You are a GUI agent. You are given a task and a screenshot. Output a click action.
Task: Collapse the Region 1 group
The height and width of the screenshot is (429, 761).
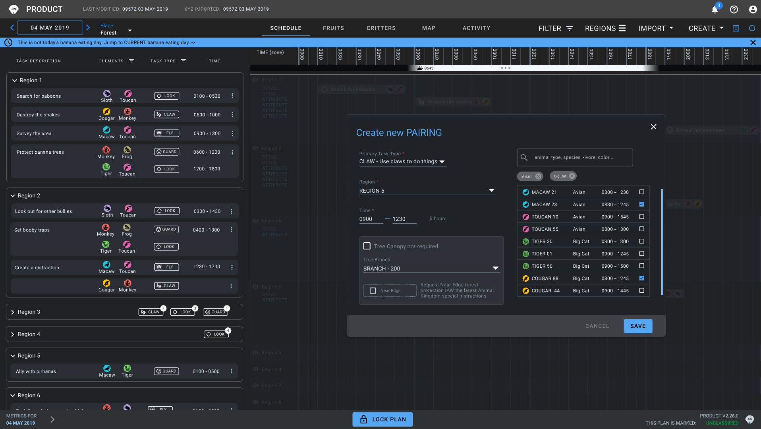click(x=15, y=80)
